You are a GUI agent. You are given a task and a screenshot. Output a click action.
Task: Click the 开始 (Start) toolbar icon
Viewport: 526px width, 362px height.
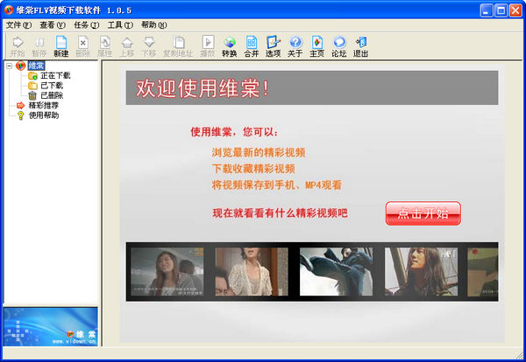click(18, 46)
